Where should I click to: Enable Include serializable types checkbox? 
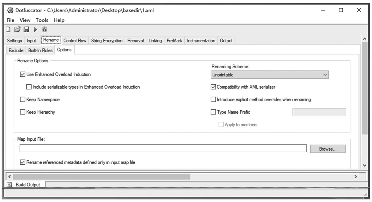(29, 87)
